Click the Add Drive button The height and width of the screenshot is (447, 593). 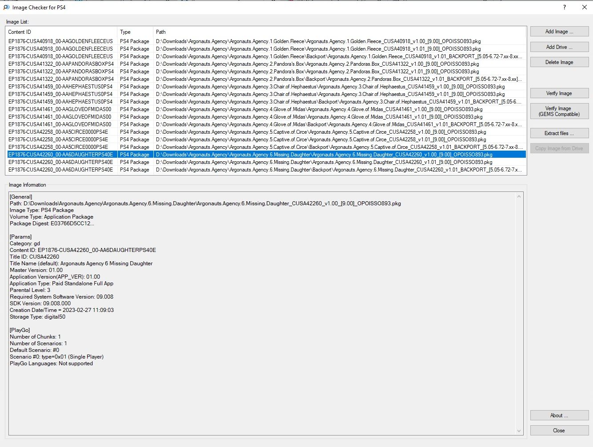(x=559, y=47)
